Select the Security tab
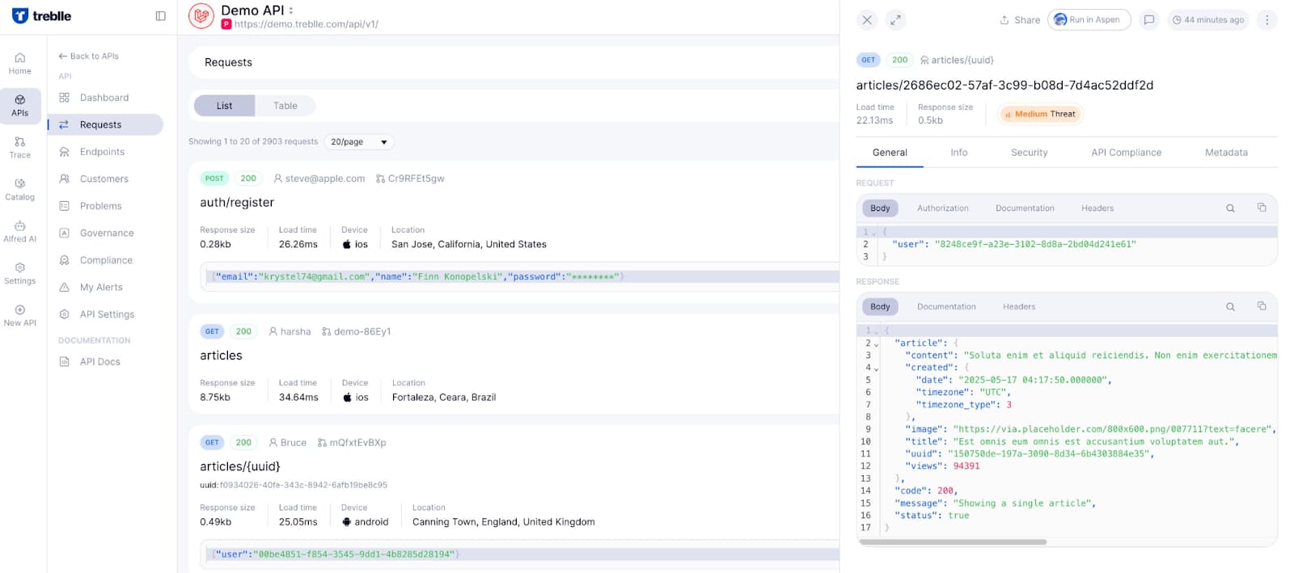 [1029, 153]
